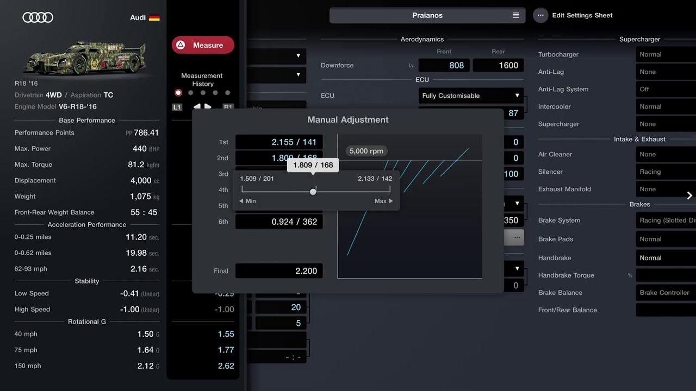Click the Performance Points 786.41 value

point(146,133)
